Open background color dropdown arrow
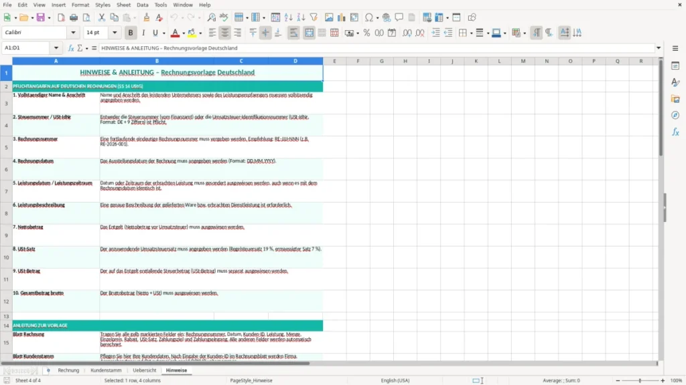This screenshot has width=686, height=385. [x=200, y=33]
